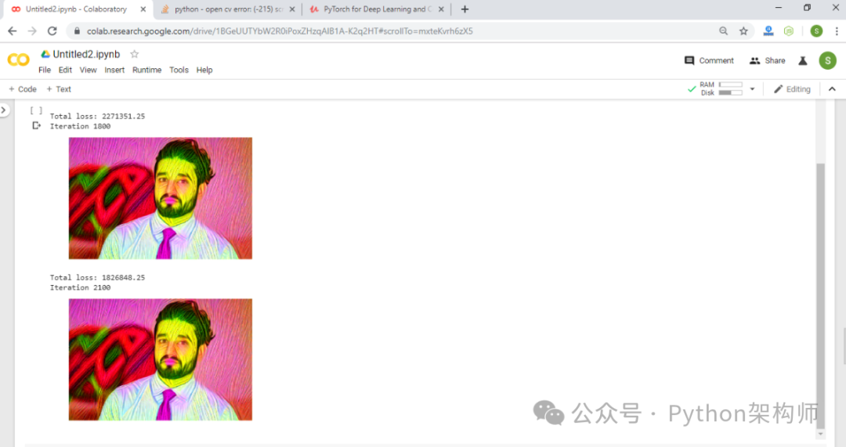
Task: Reload the Colab page
Action: (52, 31)
